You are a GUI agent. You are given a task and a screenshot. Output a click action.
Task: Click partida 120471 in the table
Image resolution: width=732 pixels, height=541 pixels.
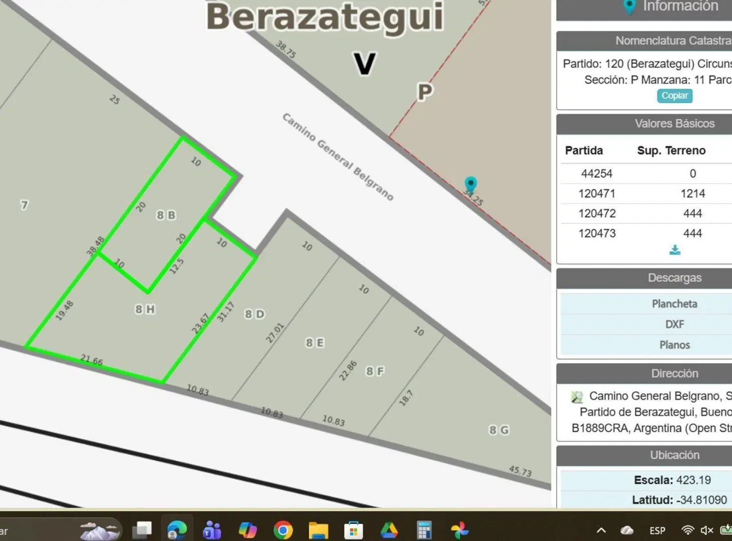click(596, 193)
